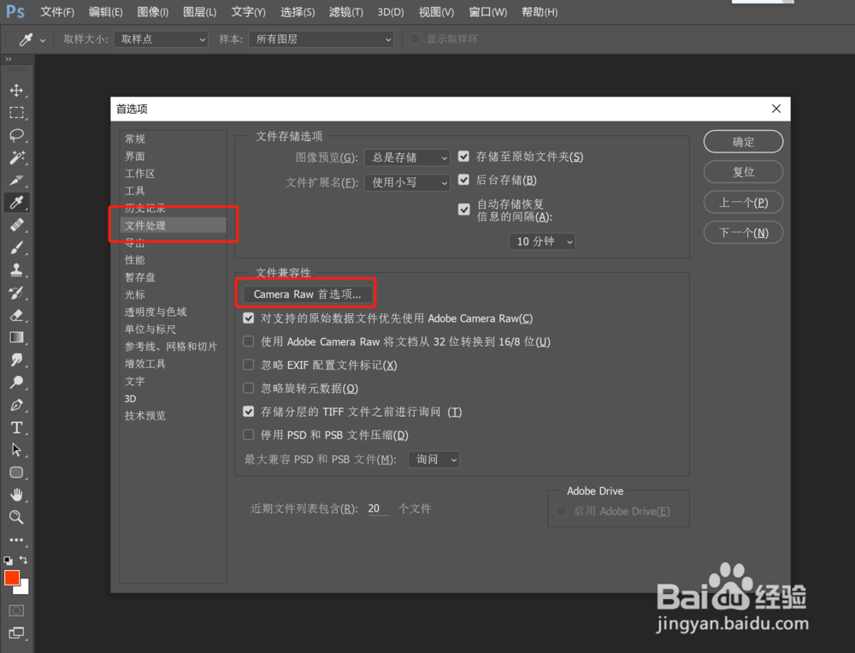
Task: Select the Path Selection tool
Action: [x=16, y=450]
